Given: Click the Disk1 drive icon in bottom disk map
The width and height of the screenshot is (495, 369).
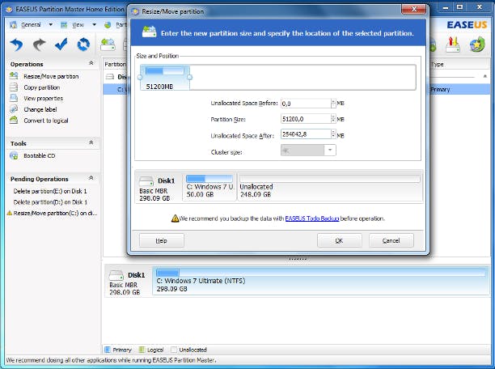Looking at the screenshot, I should click(x=116, y=275).
